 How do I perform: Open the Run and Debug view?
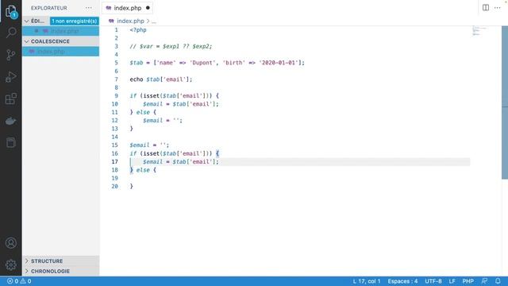click(11, 77)
